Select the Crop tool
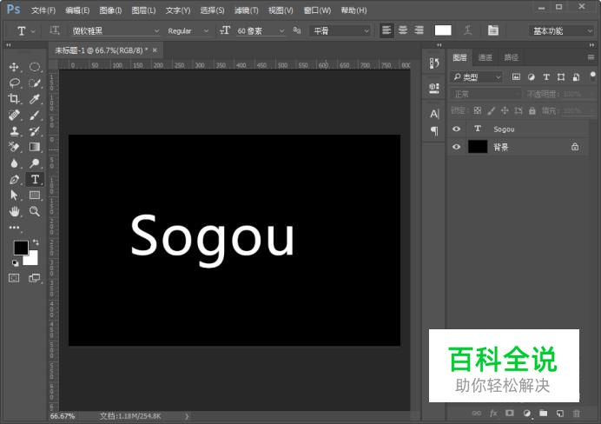 [14, 99]
